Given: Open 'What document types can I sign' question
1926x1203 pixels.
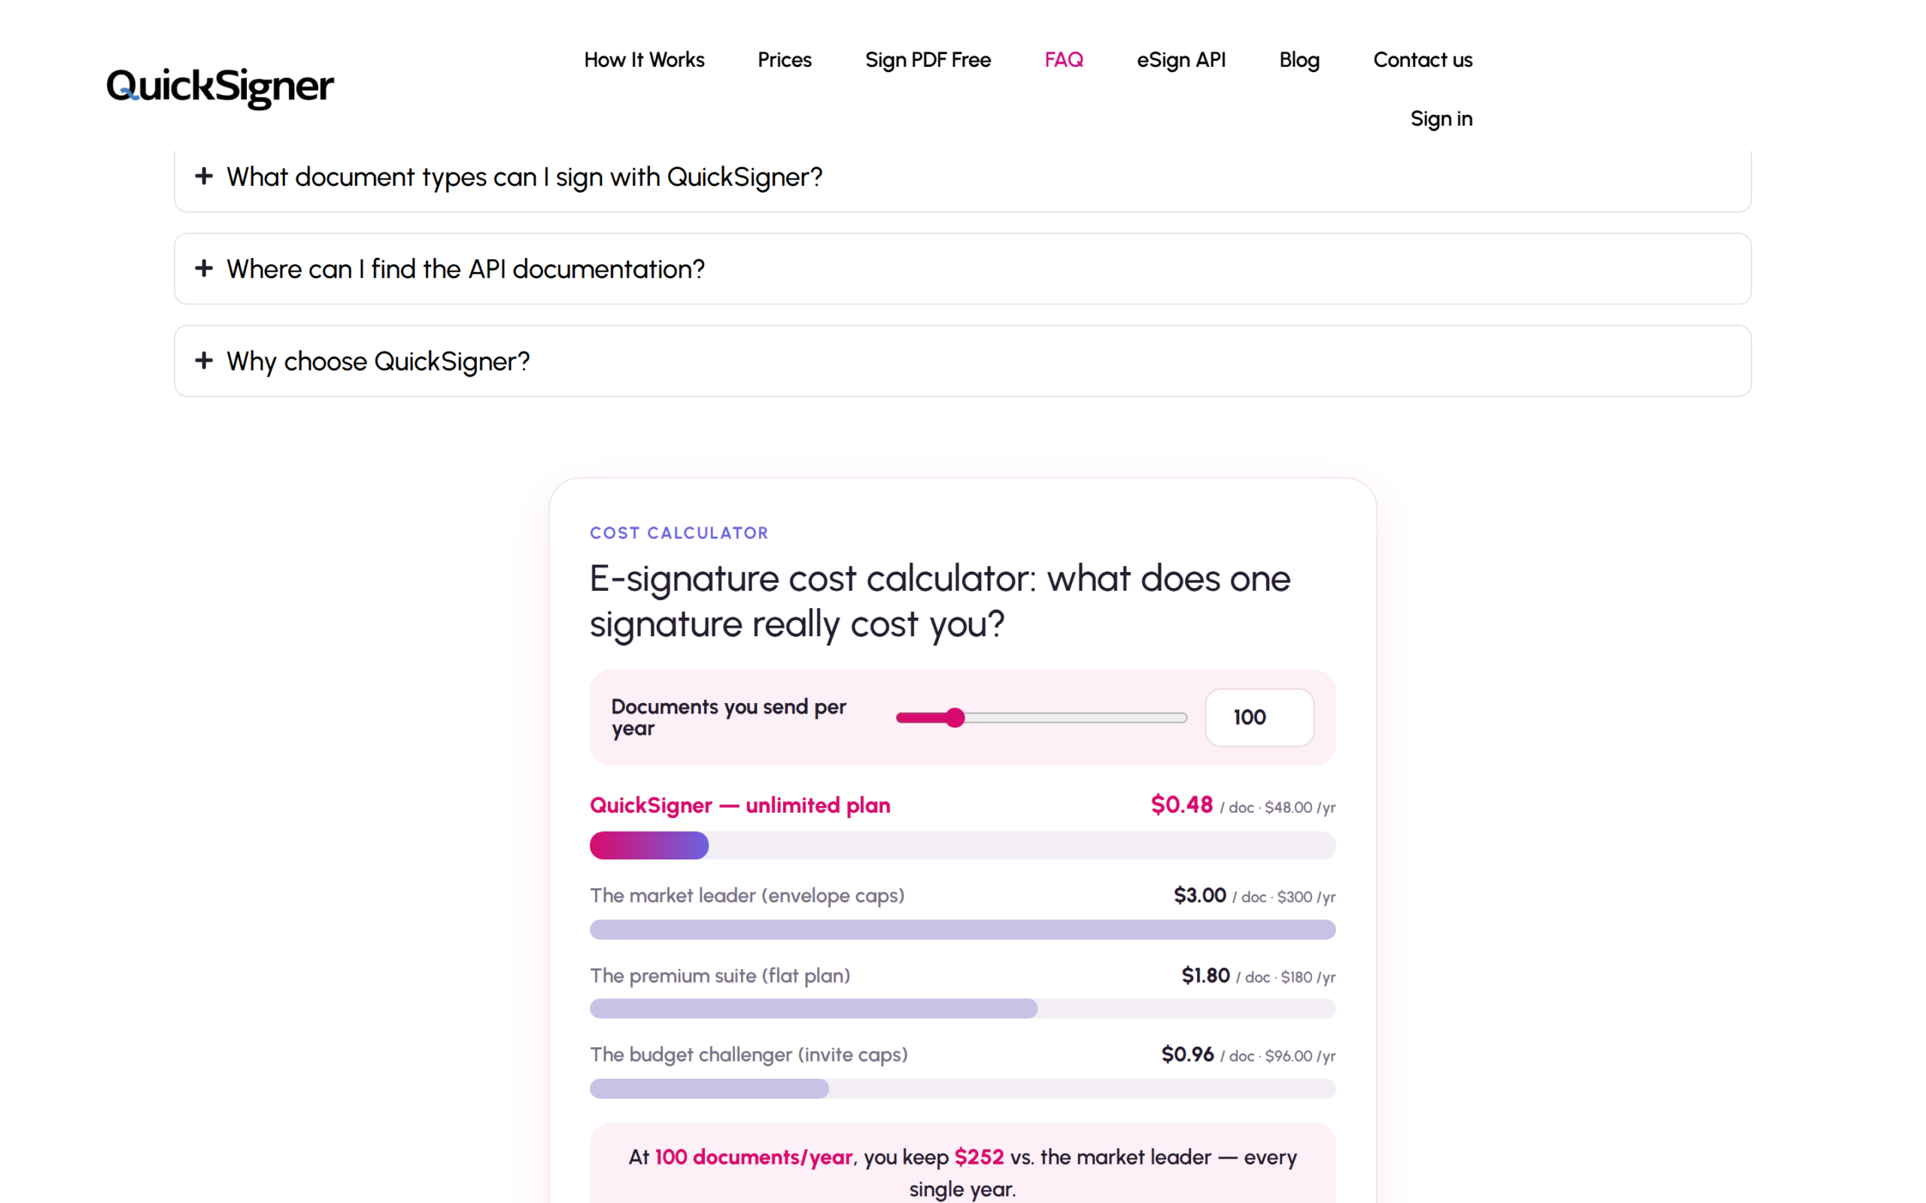Looking at the screenshot, I should click(x=962, y=177).
